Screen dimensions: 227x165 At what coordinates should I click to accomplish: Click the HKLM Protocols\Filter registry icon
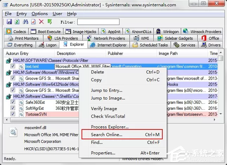point(9,61)
